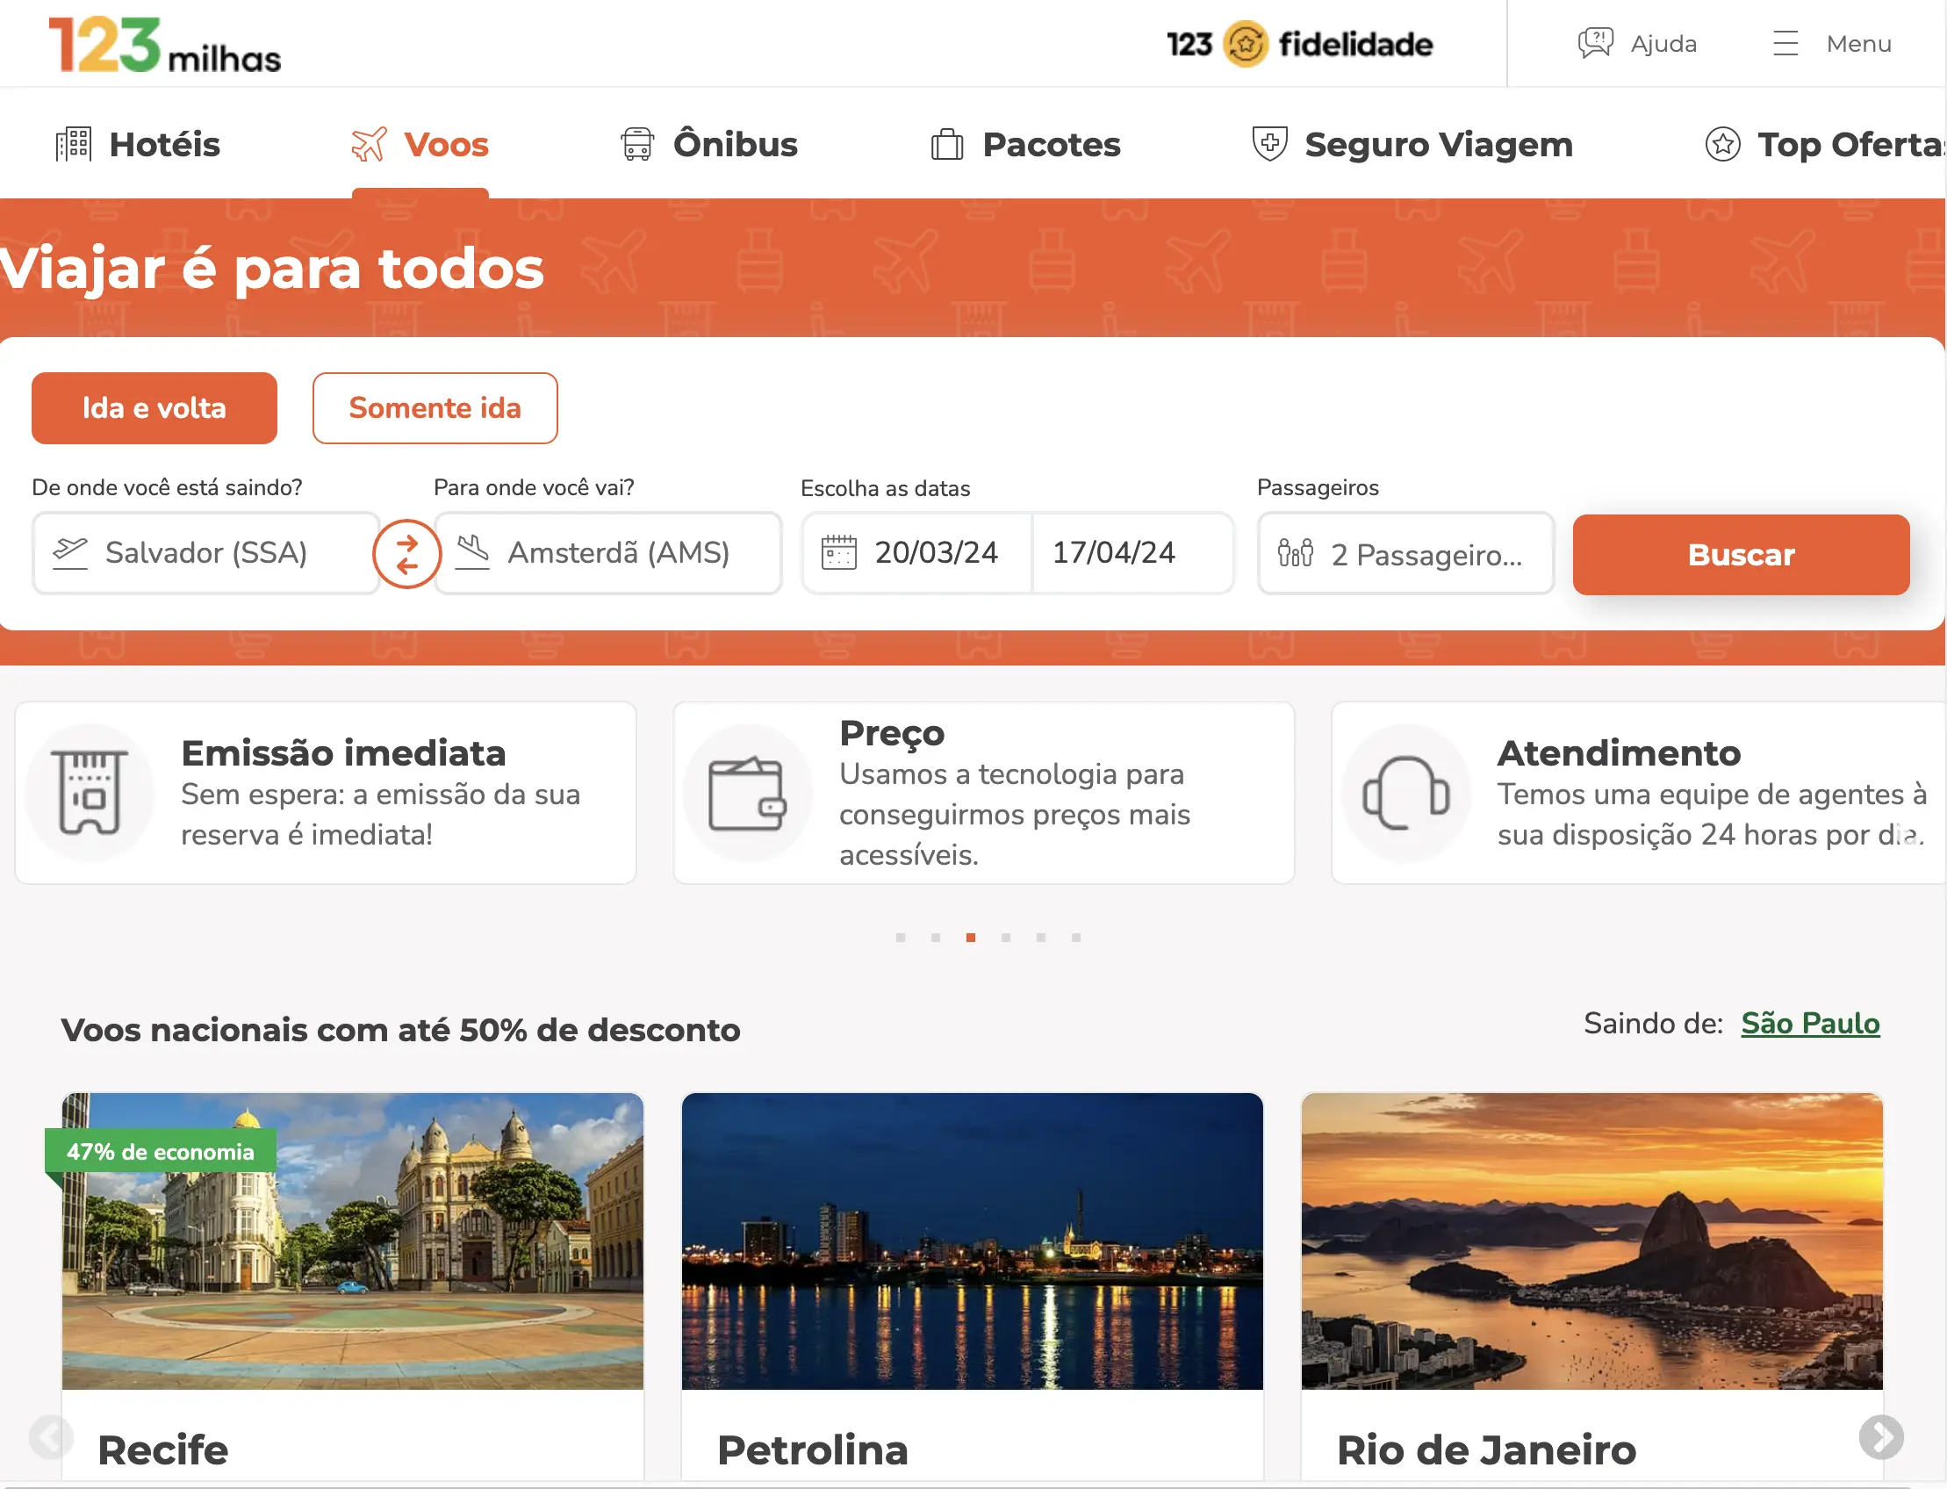Select the last carousel pagination dot
The width and height of the screenshot is (1947, 1489).
pos(1076,938)
